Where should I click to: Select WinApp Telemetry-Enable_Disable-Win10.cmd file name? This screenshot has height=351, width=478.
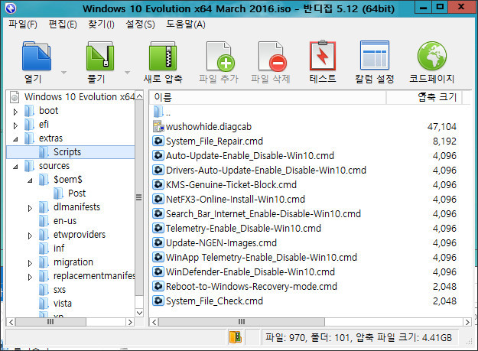point(262,258)
